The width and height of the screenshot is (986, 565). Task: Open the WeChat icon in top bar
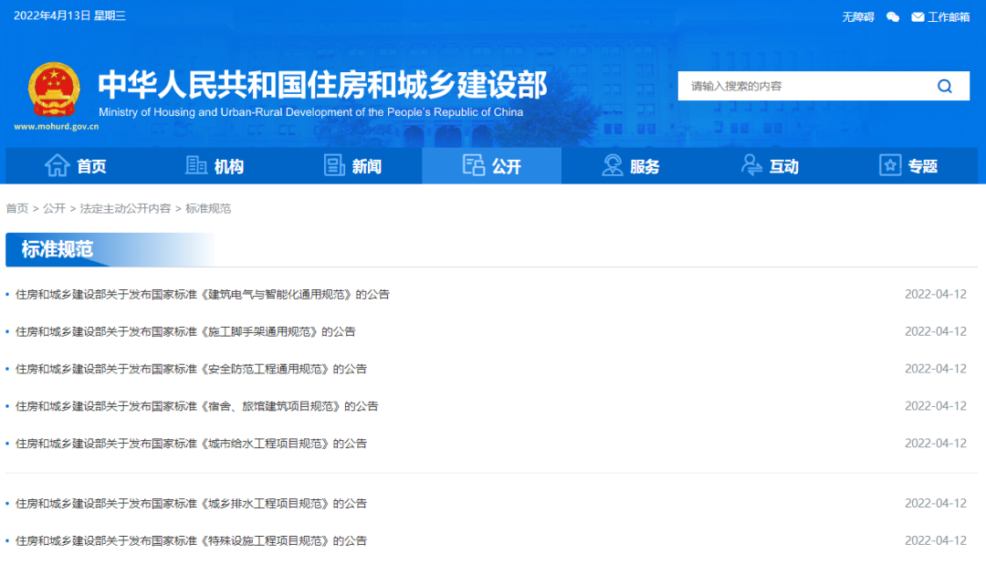pos(892,17)
